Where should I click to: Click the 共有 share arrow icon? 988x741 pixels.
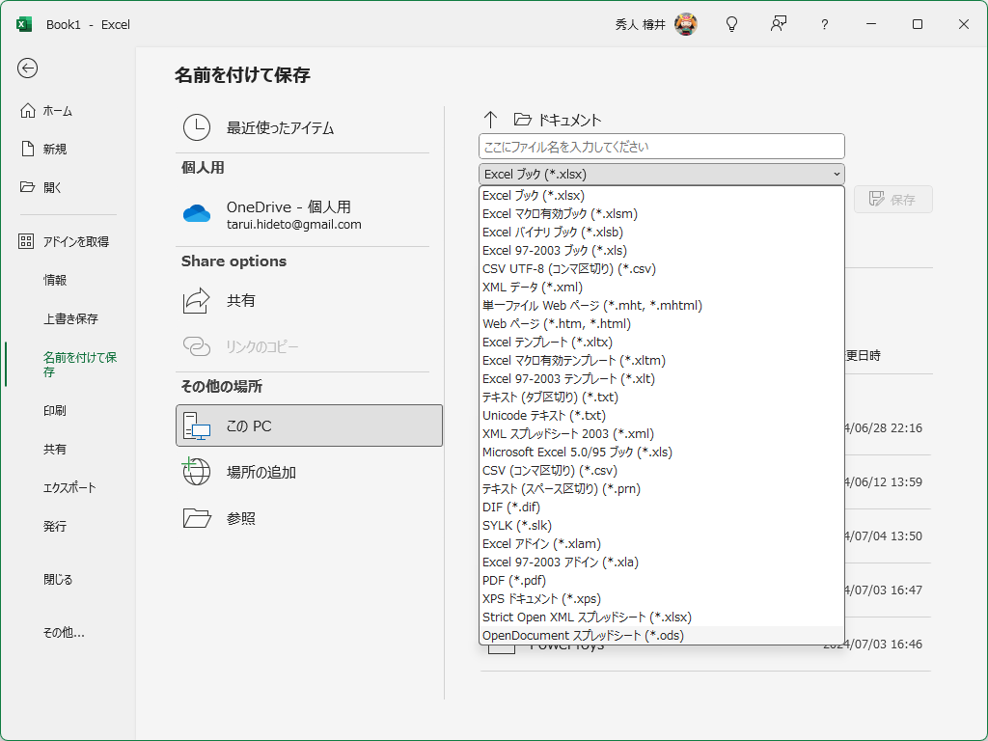point(197,300)
